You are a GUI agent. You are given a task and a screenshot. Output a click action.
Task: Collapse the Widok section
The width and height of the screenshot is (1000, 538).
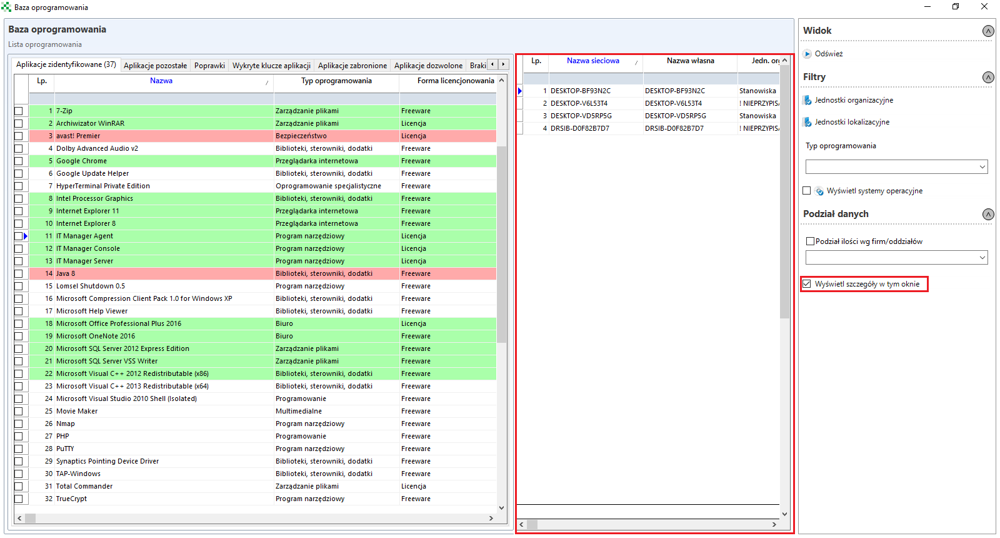(988, 31)
